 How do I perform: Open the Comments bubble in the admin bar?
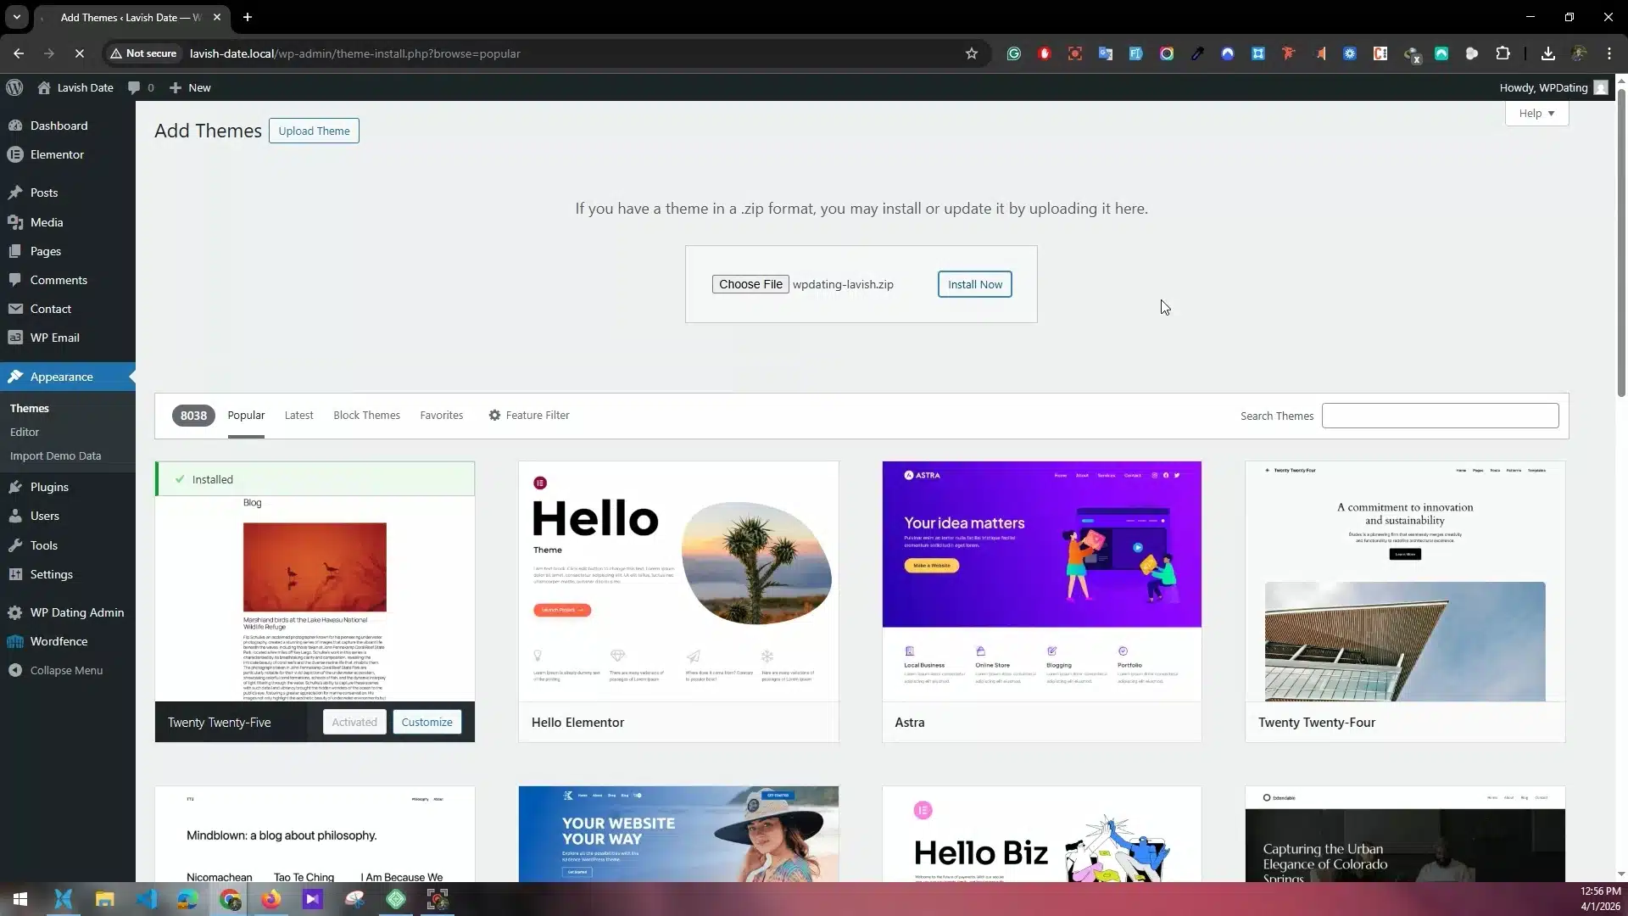(141, 87)
